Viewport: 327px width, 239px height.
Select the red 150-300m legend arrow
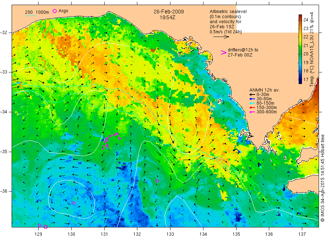click(253, 108)
